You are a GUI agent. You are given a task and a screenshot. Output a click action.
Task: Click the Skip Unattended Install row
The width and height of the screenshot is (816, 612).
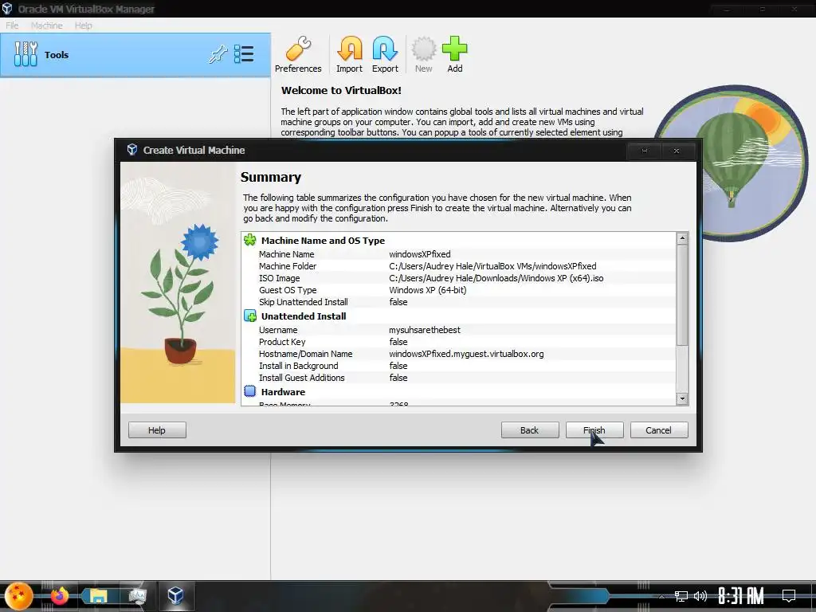(x=459, y=302)
